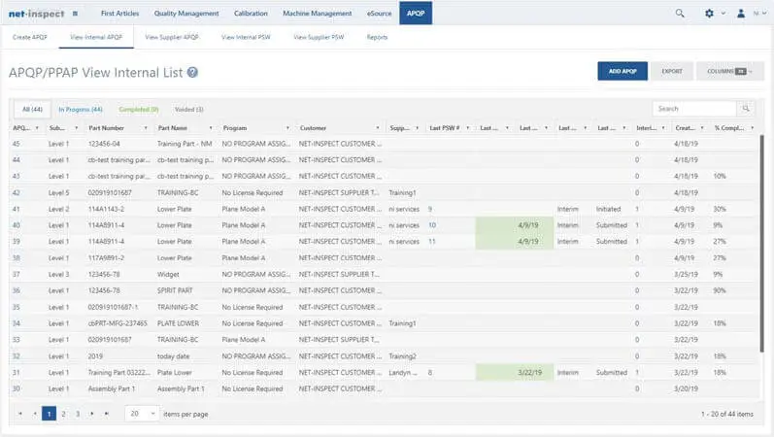Go to page 2

point(63,414)
